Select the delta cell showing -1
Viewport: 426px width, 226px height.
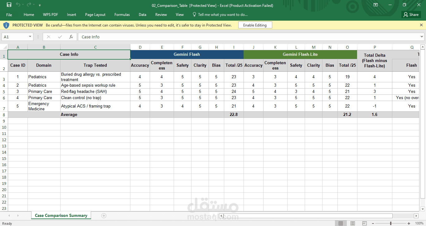[x=375, y=106]
